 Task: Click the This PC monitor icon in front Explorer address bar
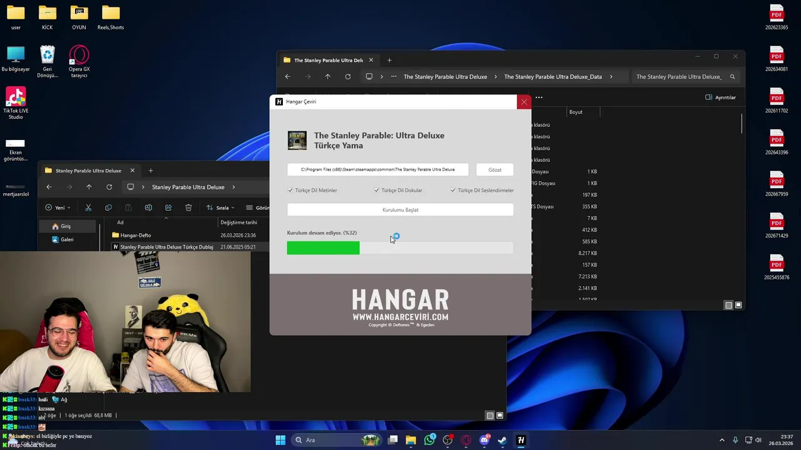(x=130, y=187)
